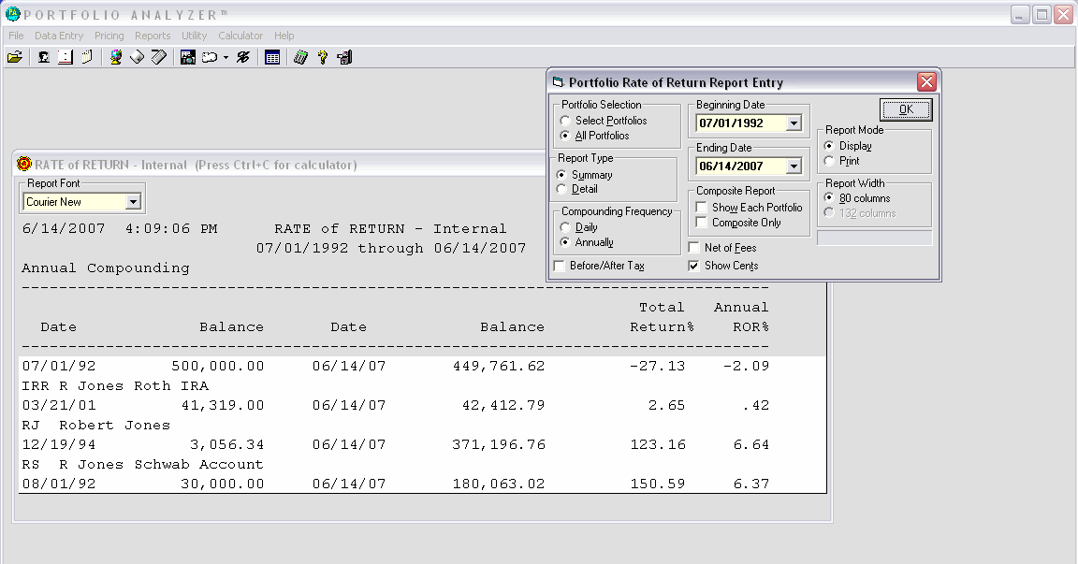This screenshot has height=564, width=1078.
Task: Click the globe icon in toolbar
Action: click(116, 58)
